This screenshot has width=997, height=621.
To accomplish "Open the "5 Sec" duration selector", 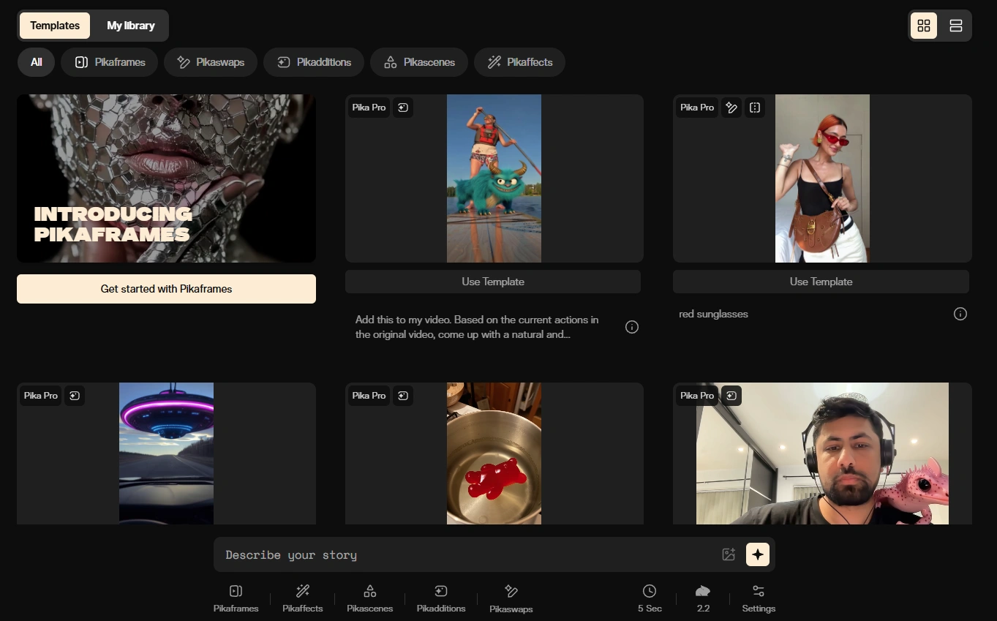I will [x=650, y=598].
